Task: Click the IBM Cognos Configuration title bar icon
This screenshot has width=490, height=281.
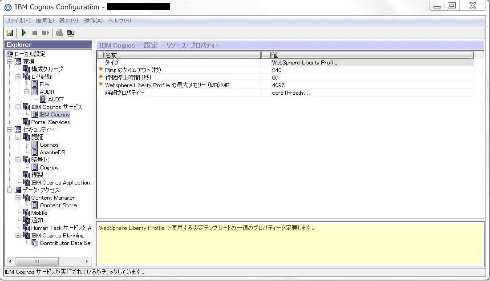Action: 8,7
